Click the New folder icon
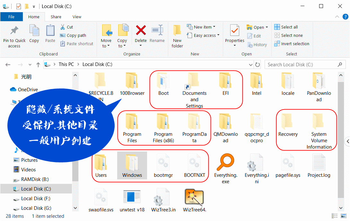Screen dimensions: 350x221 pos(177,30)
